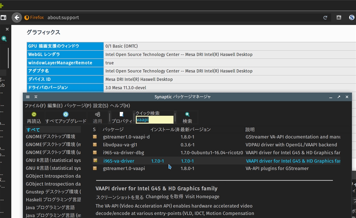Click the Firefox back arrow button
The image size is (356, 218).
pos(17,17)
